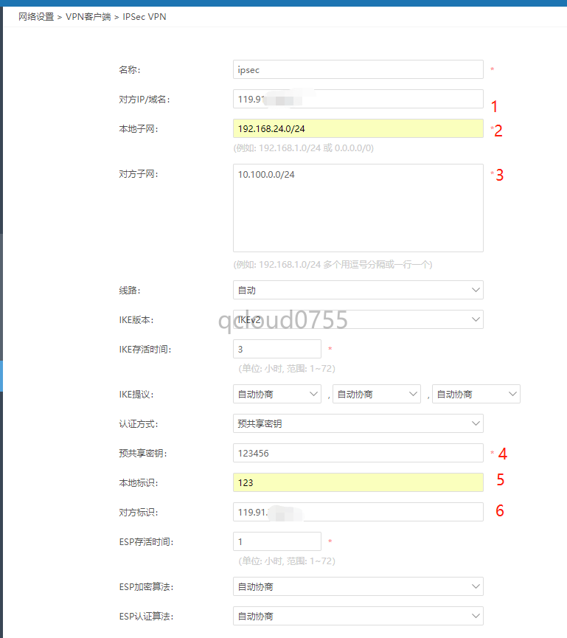Click the IKE存活时间 input field
The height and width of the screenshot is (638, 567).
pos(276,349)
